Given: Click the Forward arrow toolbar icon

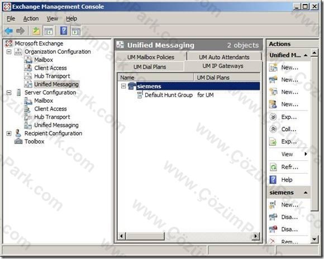Looking at the screenshot, I should (20, 31).
